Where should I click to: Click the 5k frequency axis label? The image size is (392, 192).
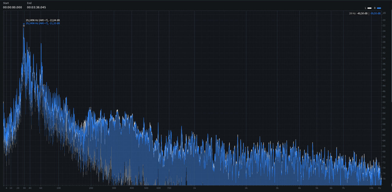click(x=317, y=188)
